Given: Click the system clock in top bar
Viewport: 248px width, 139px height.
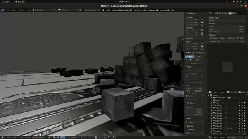Looking at the screenshot, I should click(x=124, y=2).
